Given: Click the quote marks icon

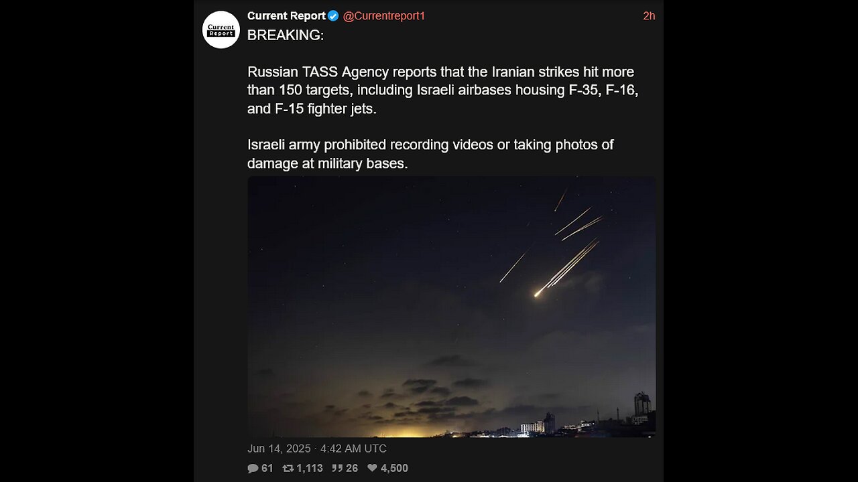Looking at the screenshot, I should [337, 468].
